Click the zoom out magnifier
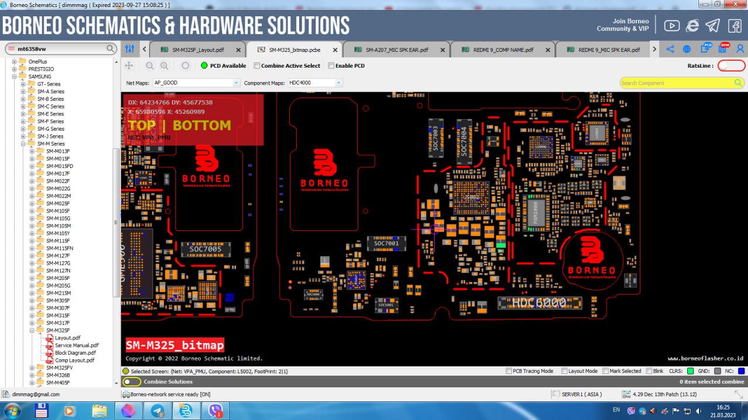The image size is (748, 420). pos(150,66)
